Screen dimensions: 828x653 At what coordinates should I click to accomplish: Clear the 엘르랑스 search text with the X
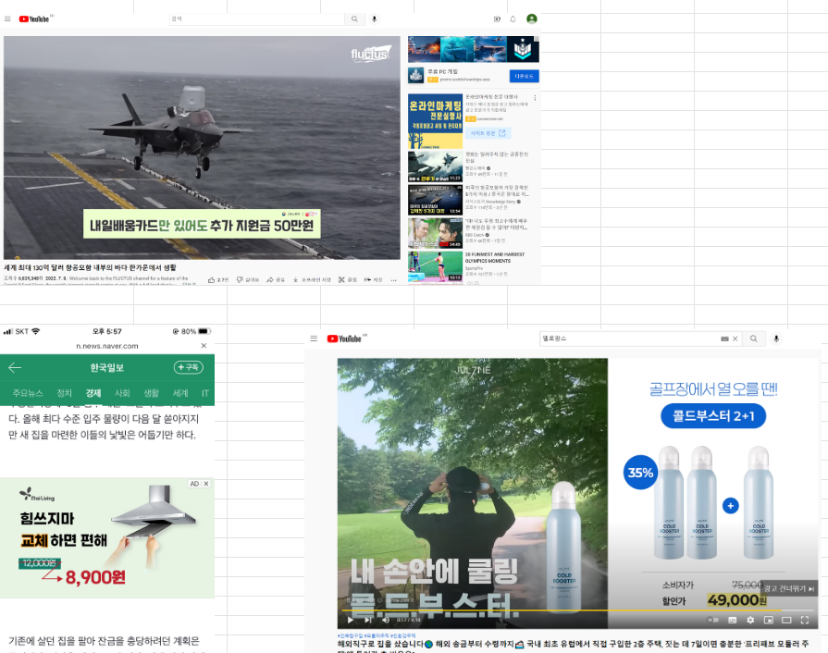(x=735, y=339)
